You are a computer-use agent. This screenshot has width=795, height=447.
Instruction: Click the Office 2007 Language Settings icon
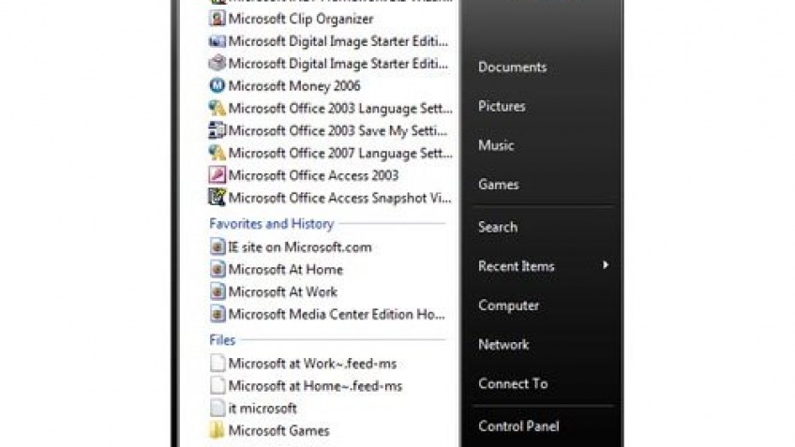pyautogui.click(x=217, y=153)
